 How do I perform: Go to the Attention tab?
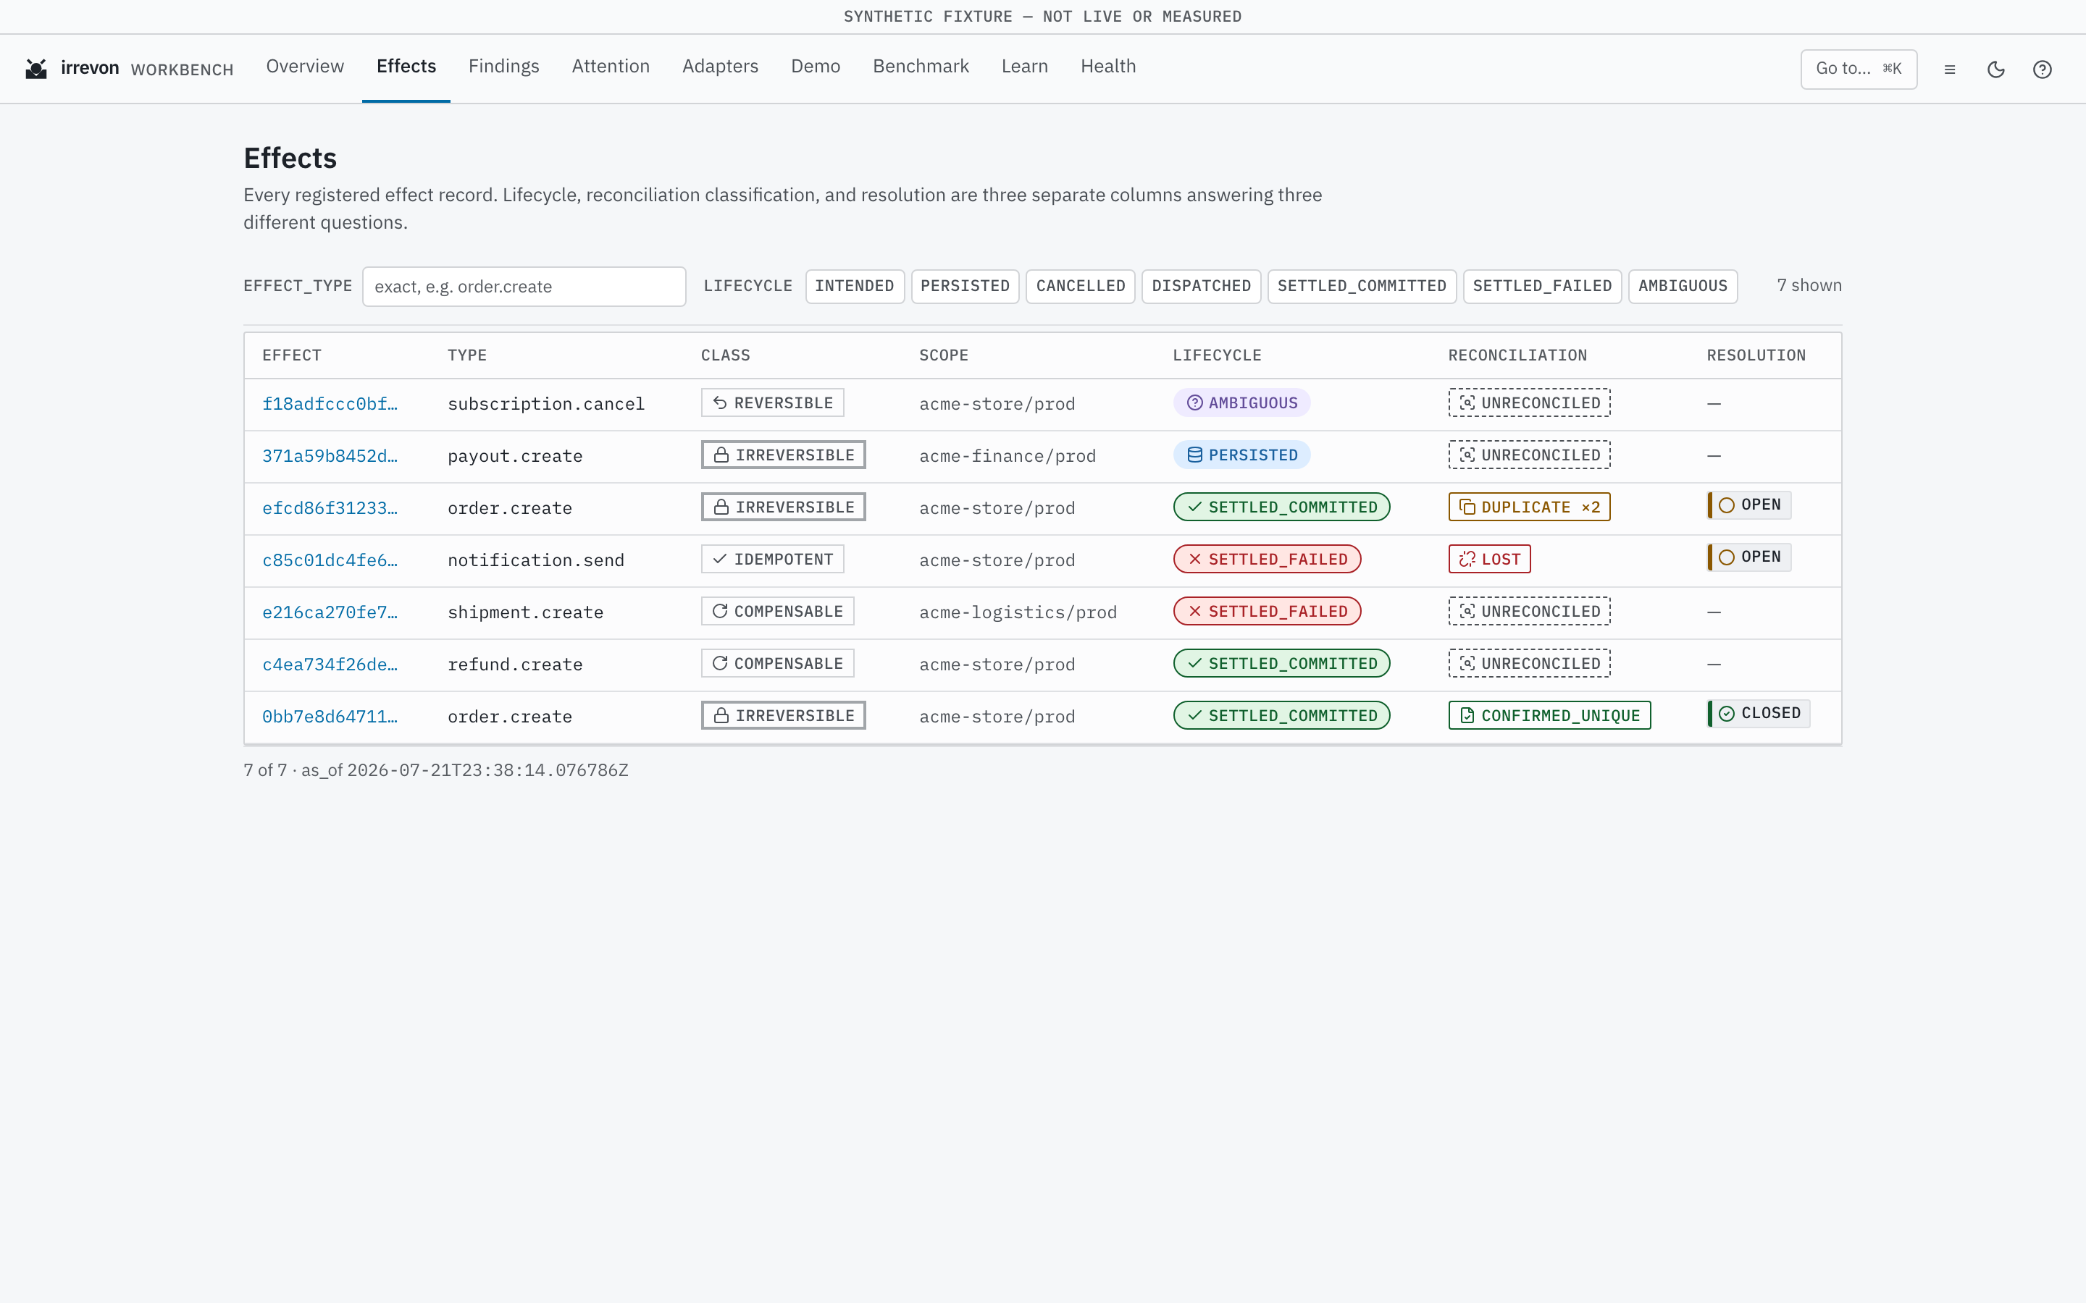[611, 67]
